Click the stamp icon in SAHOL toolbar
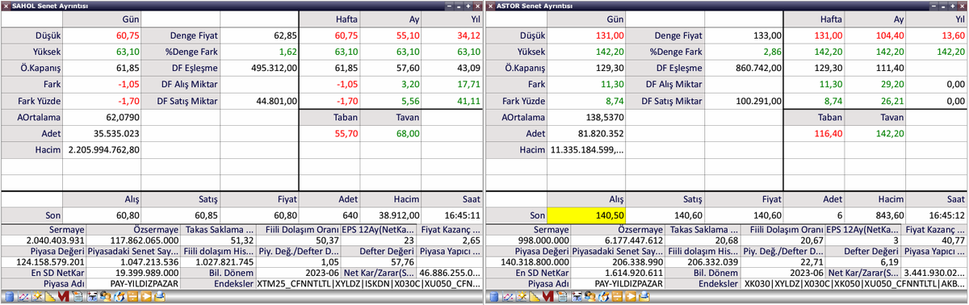 160,296
